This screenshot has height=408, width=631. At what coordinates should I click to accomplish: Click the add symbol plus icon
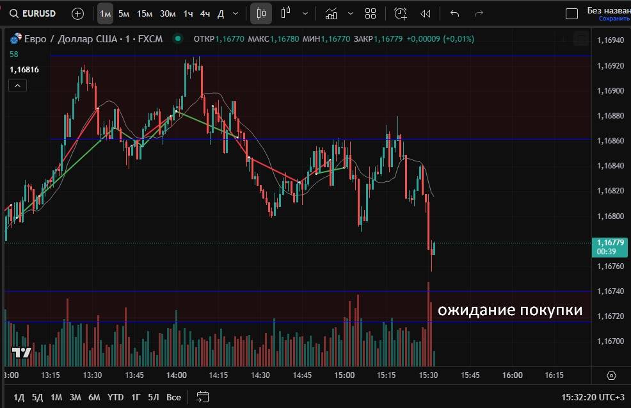[x=77, y=13]
